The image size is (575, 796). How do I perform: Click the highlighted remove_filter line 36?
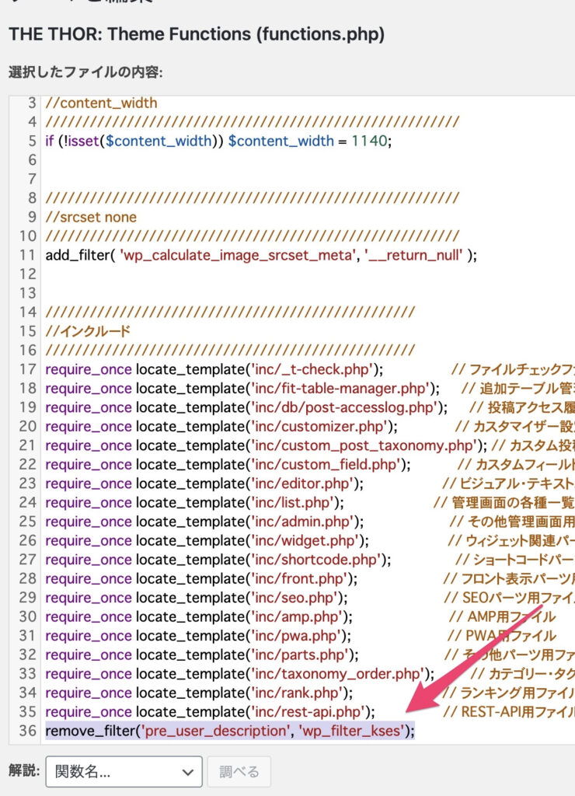230,731
